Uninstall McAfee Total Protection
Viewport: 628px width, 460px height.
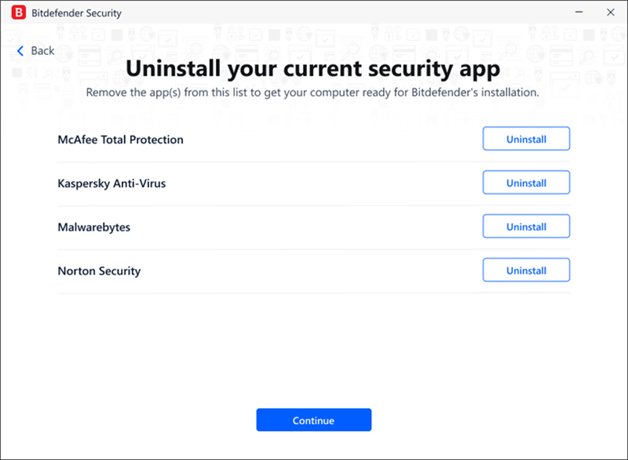(x=526, y=138)
